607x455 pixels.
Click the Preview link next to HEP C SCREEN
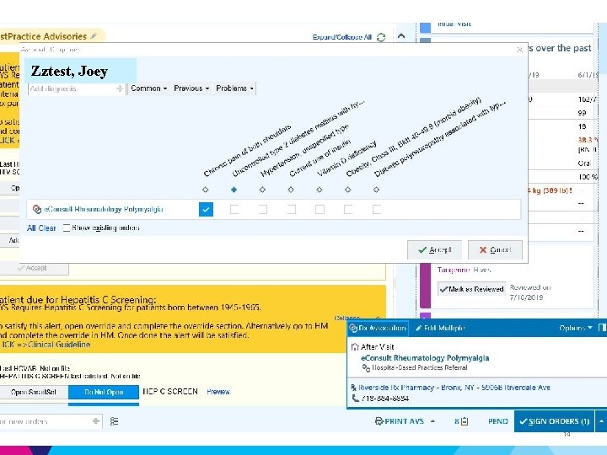coord(218,392)
